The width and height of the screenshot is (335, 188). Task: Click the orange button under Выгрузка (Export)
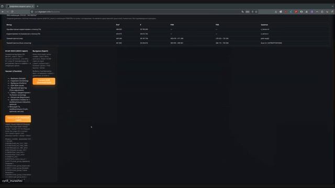pyautogui.click(x=44, y=81)
